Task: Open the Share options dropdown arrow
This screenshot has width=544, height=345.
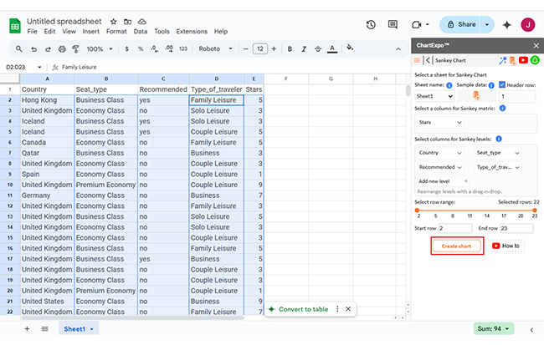Action: pyautogui.click(x=487, y=24)
